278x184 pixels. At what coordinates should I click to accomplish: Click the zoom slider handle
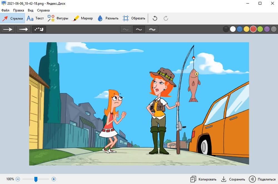click(x=36, y=179)
